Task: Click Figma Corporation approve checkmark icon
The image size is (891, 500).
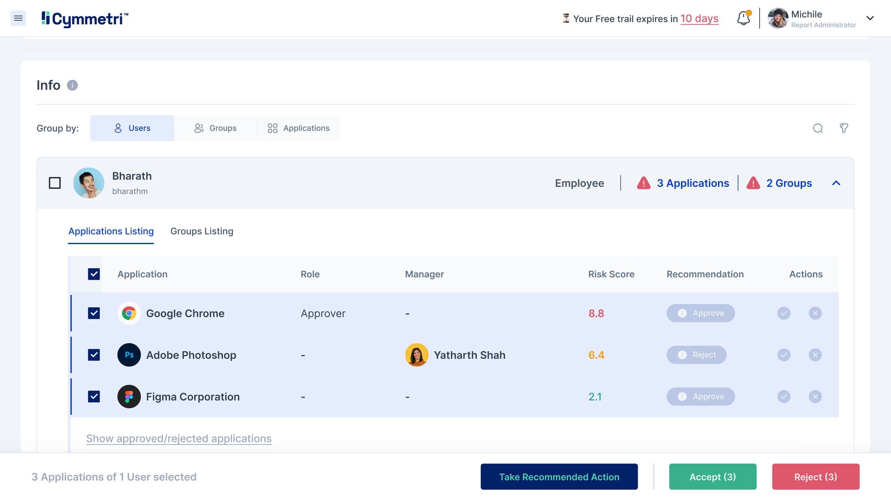Action: pyautogui.click(x=784, y=397)
